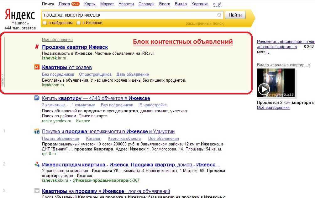The width and height of the screenshot is (315, 198).
Task: Click the colorful OLX result favicon
Action: point(37,165)
